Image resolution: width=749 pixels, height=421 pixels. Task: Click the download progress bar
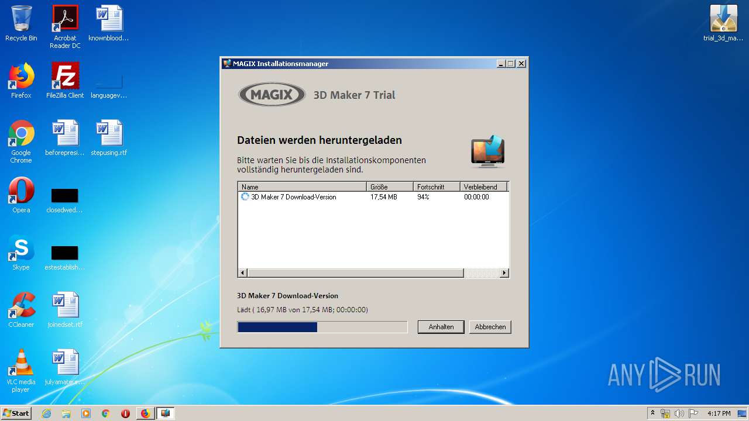coord(322,327)
